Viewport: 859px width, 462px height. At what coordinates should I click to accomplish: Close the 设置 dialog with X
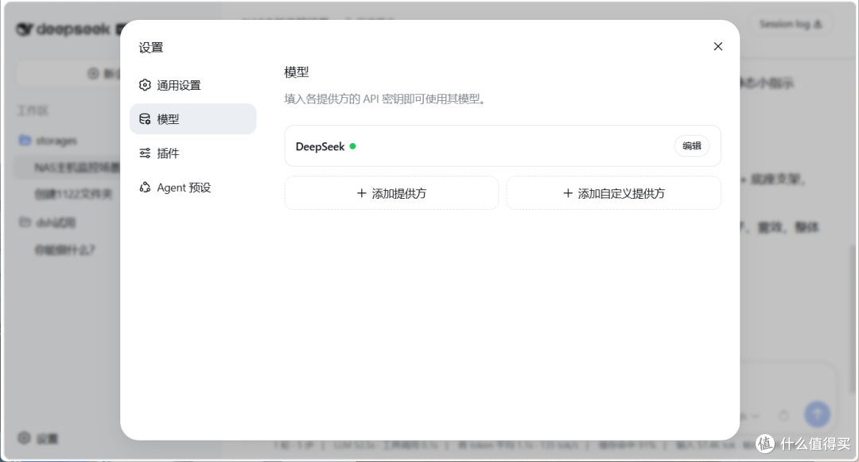point(717,47)
